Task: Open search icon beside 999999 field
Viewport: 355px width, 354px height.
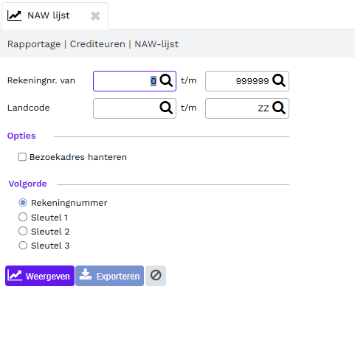Action: [x=279, y=80]
